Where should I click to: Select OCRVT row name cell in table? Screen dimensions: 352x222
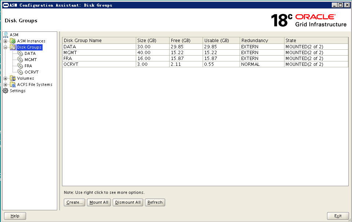click(x=99, y=64)
